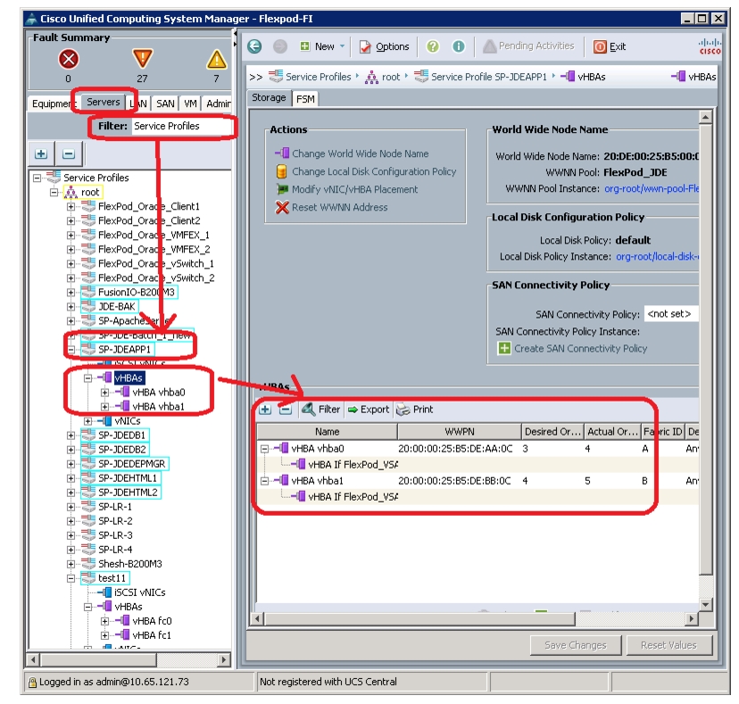The width and height of the screenshot is (739, 704).
Task: Expand all tree nodes with plus icon
Action: [x=41, y=153]
